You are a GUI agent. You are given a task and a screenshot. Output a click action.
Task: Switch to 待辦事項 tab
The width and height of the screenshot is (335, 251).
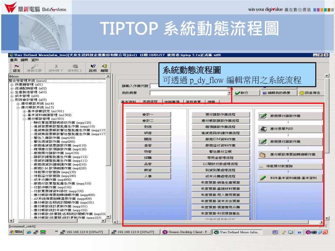(x=172, y=102)
